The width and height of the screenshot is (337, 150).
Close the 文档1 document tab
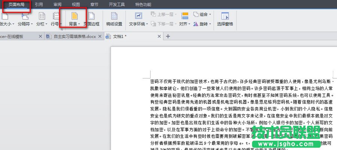pos(159,36)
